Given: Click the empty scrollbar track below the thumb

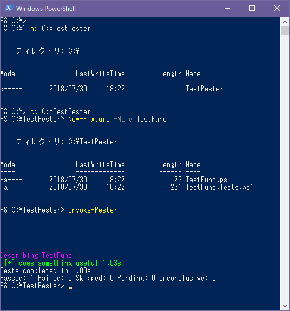Looking at the screenshot, I should (285, 169).
